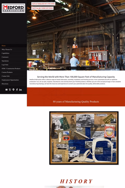Select slide 1 in slideshow pagination
The height and width of the screenshot is (188, 125).
pos(68,68)
